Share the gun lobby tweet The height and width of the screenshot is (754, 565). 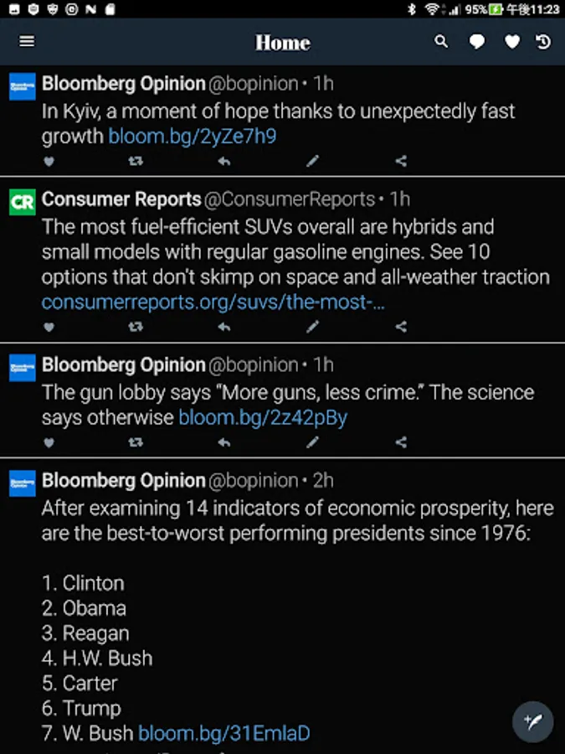point(401,442)
